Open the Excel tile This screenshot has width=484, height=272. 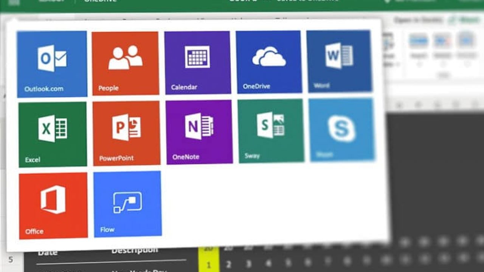point(53,134)
